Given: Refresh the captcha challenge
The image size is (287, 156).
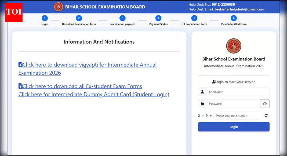Looking at the screenshot, I should click(266, 115).
